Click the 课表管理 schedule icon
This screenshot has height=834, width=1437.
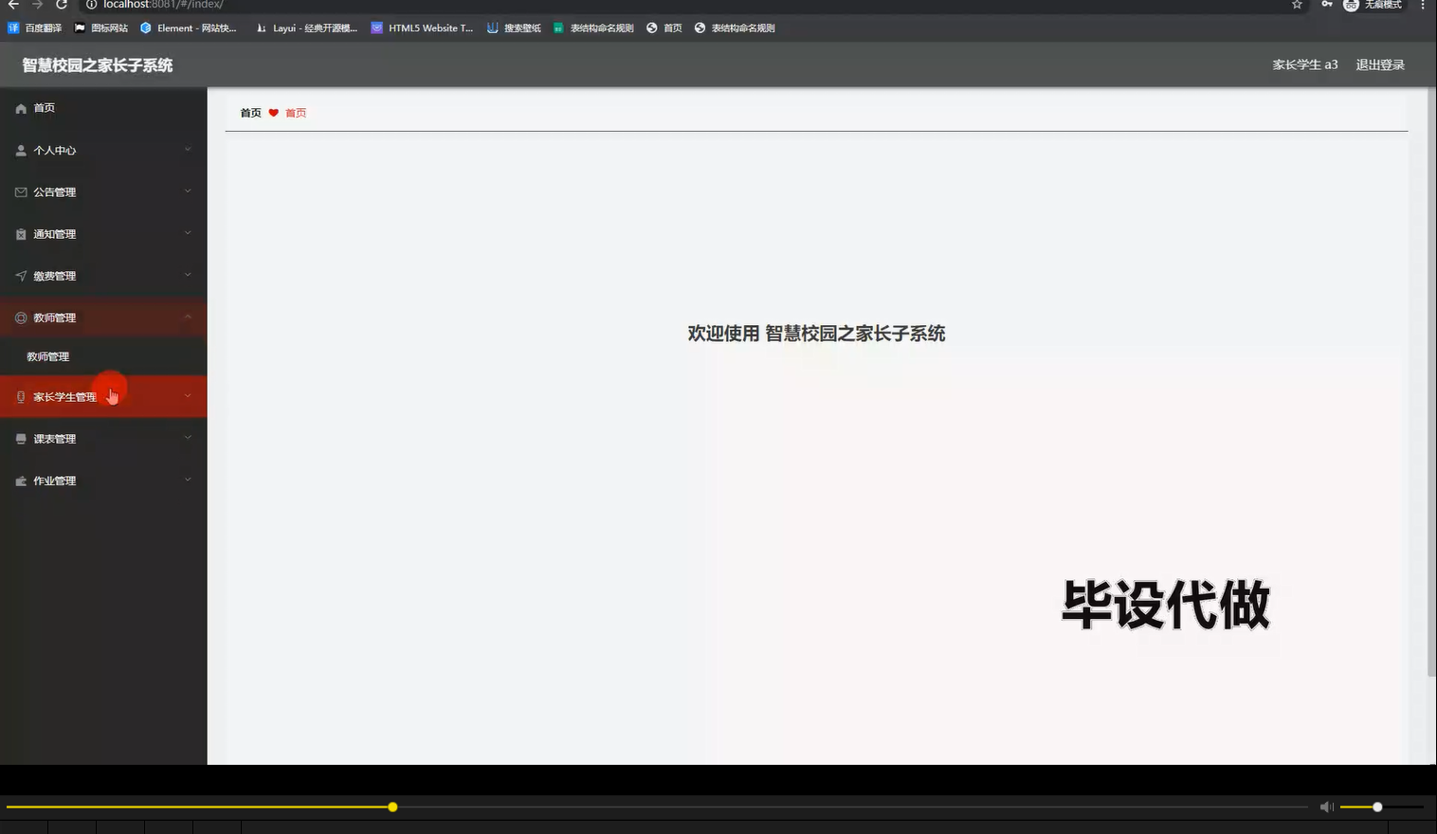[20, 438]
